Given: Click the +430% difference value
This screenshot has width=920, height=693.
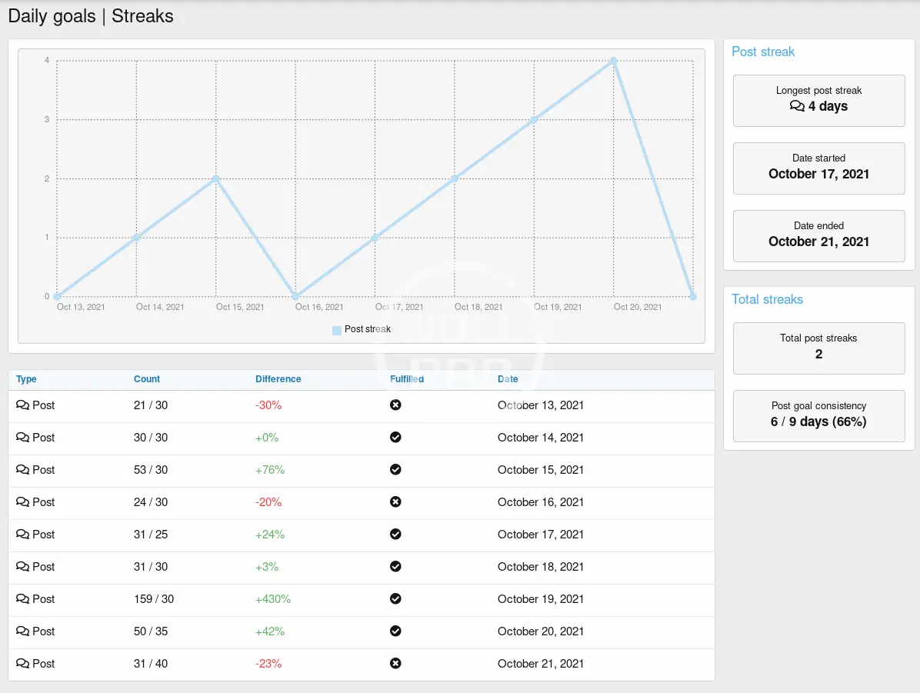Looking at the screenshot, I should (273, 599).
